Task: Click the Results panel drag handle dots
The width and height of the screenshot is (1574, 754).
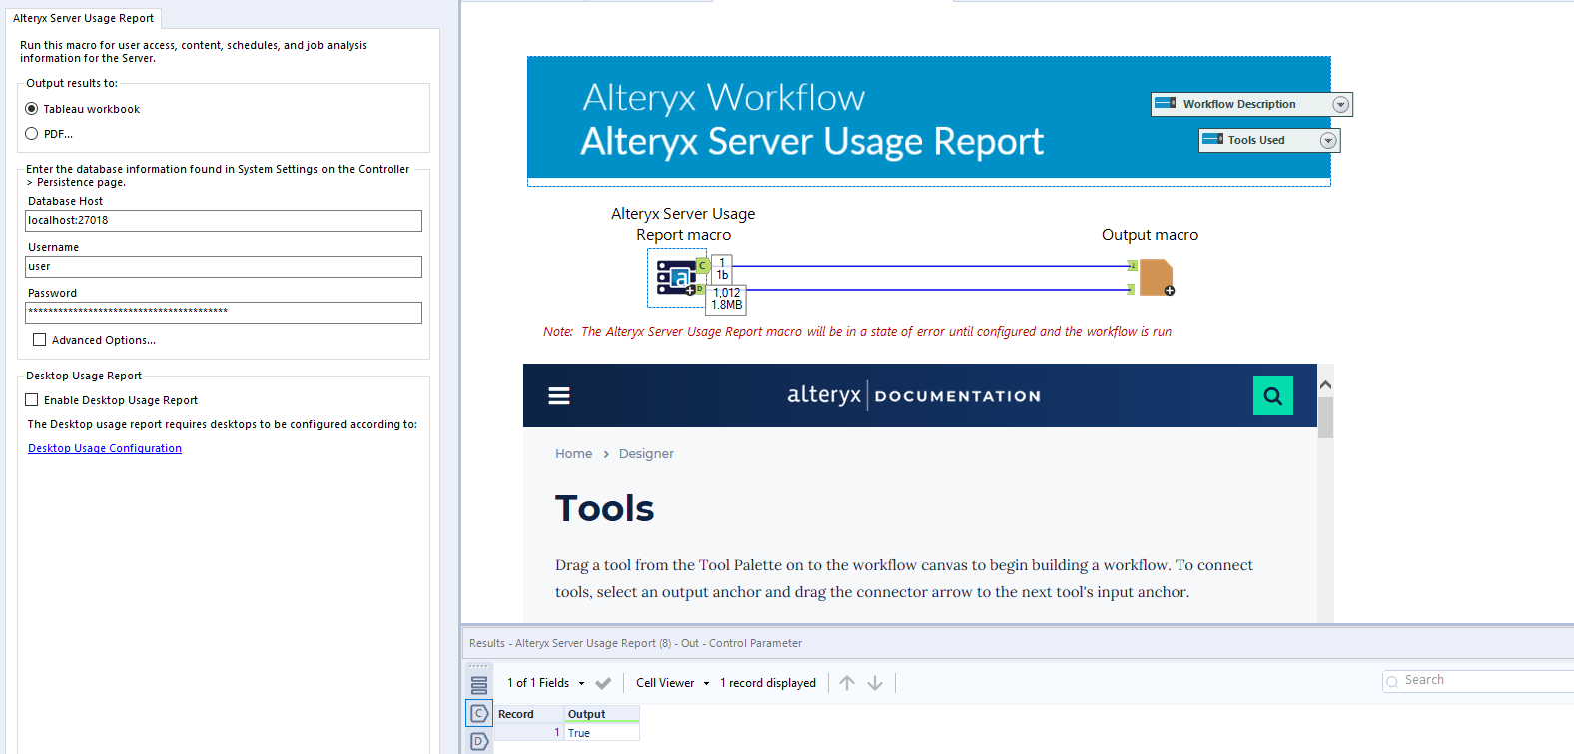Action: click(x=479, y=666)
